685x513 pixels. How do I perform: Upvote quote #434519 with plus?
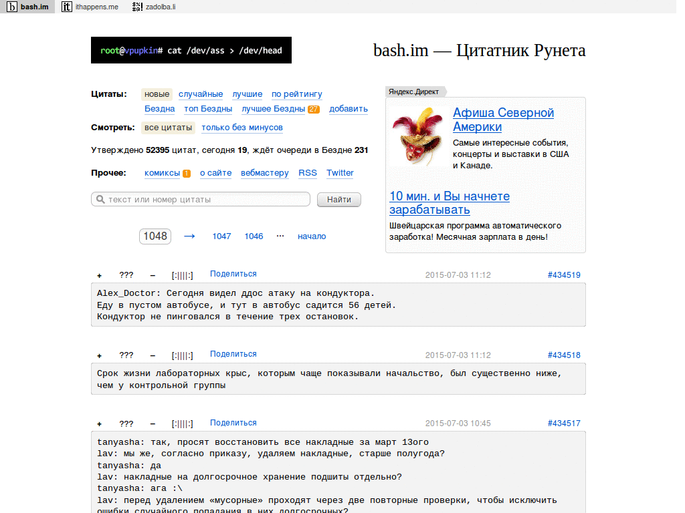99,275
